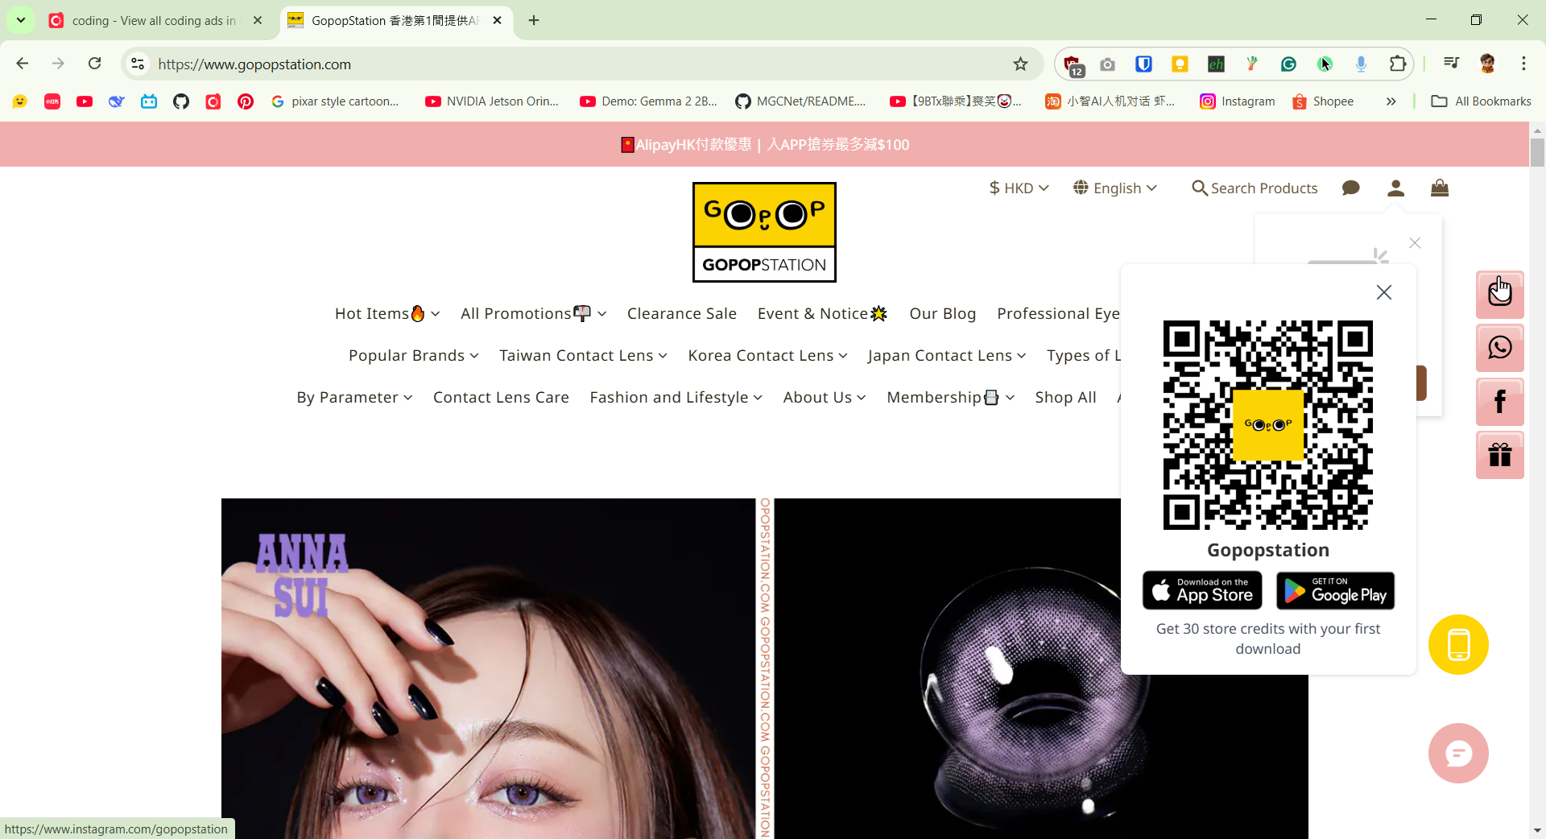Close the small popup behind QR panel
Image resolution: width=1546 pixels, height=839 pixels.
click(x=1415, y=242)
